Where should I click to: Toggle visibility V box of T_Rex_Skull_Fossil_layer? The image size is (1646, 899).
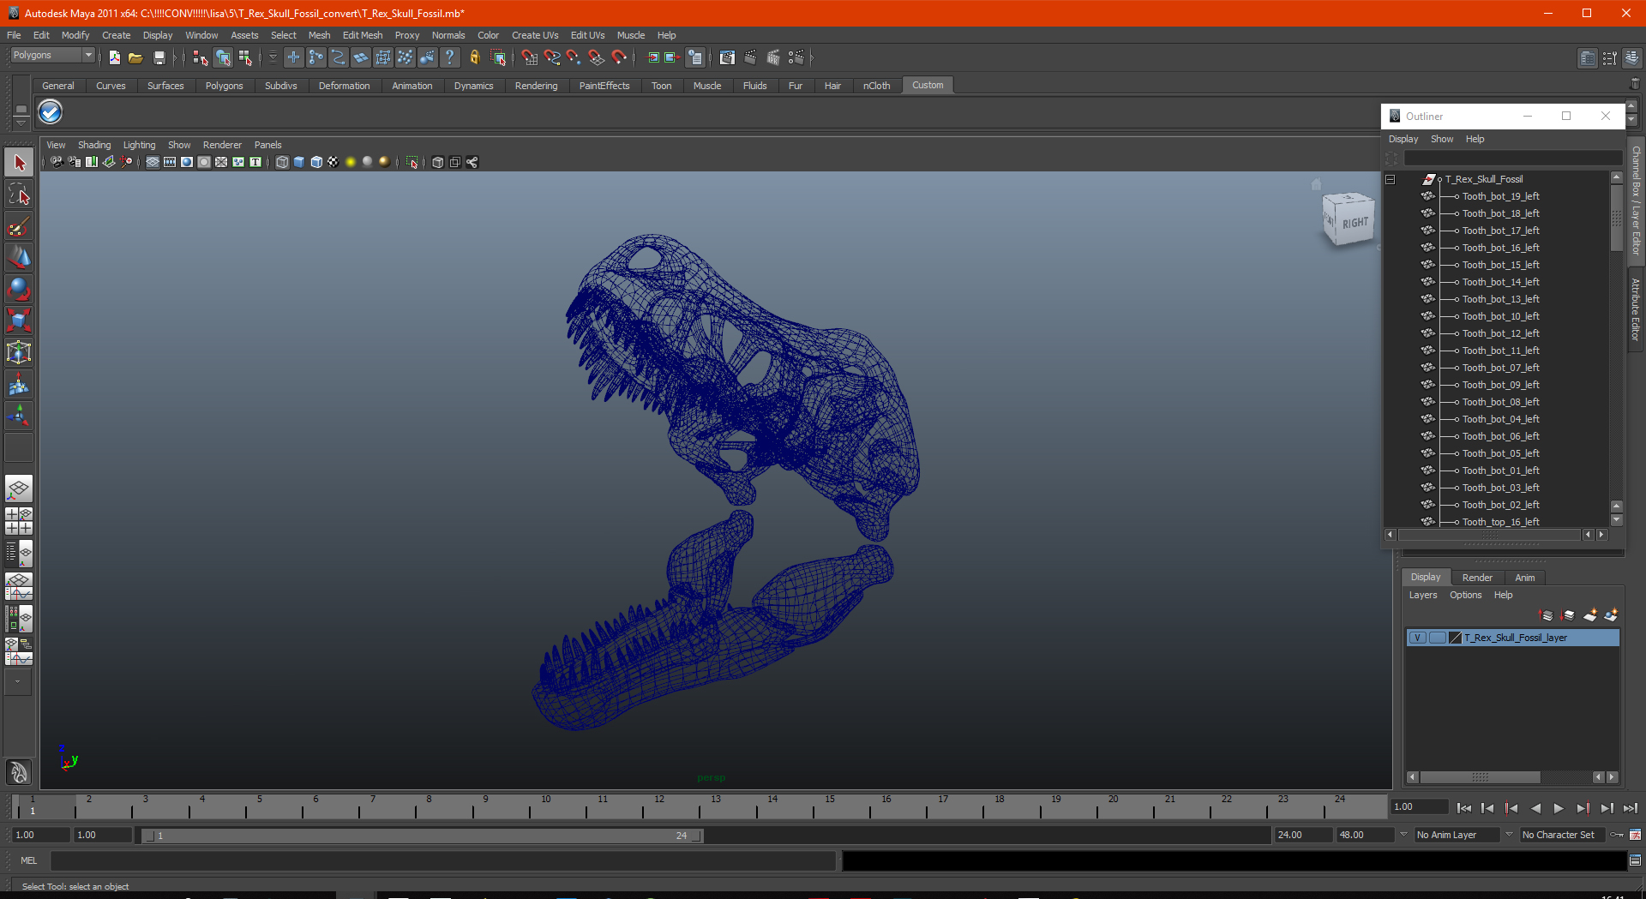tap(1418, 638)
